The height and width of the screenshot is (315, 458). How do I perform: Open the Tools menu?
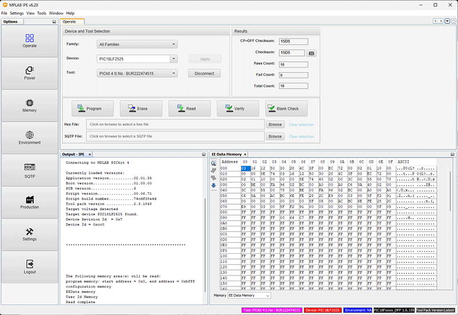point(42,13)
